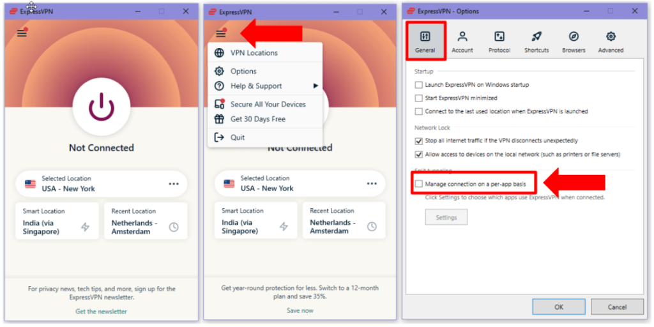This screenshot has width=654, height=327.
Task: Click the gear icon next to Options menu entry
Action: 219,72
